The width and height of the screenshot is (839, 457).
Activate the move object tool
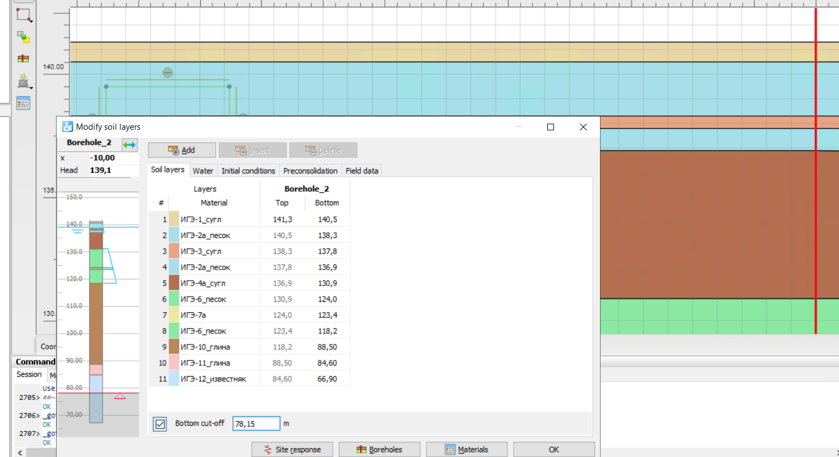[23, 37]
